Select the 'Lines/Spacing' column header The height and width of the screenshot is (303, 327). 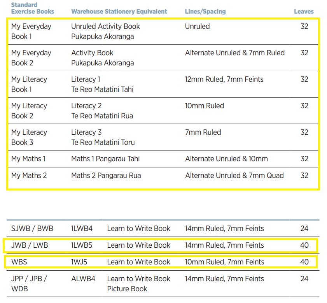click(205, 11)
